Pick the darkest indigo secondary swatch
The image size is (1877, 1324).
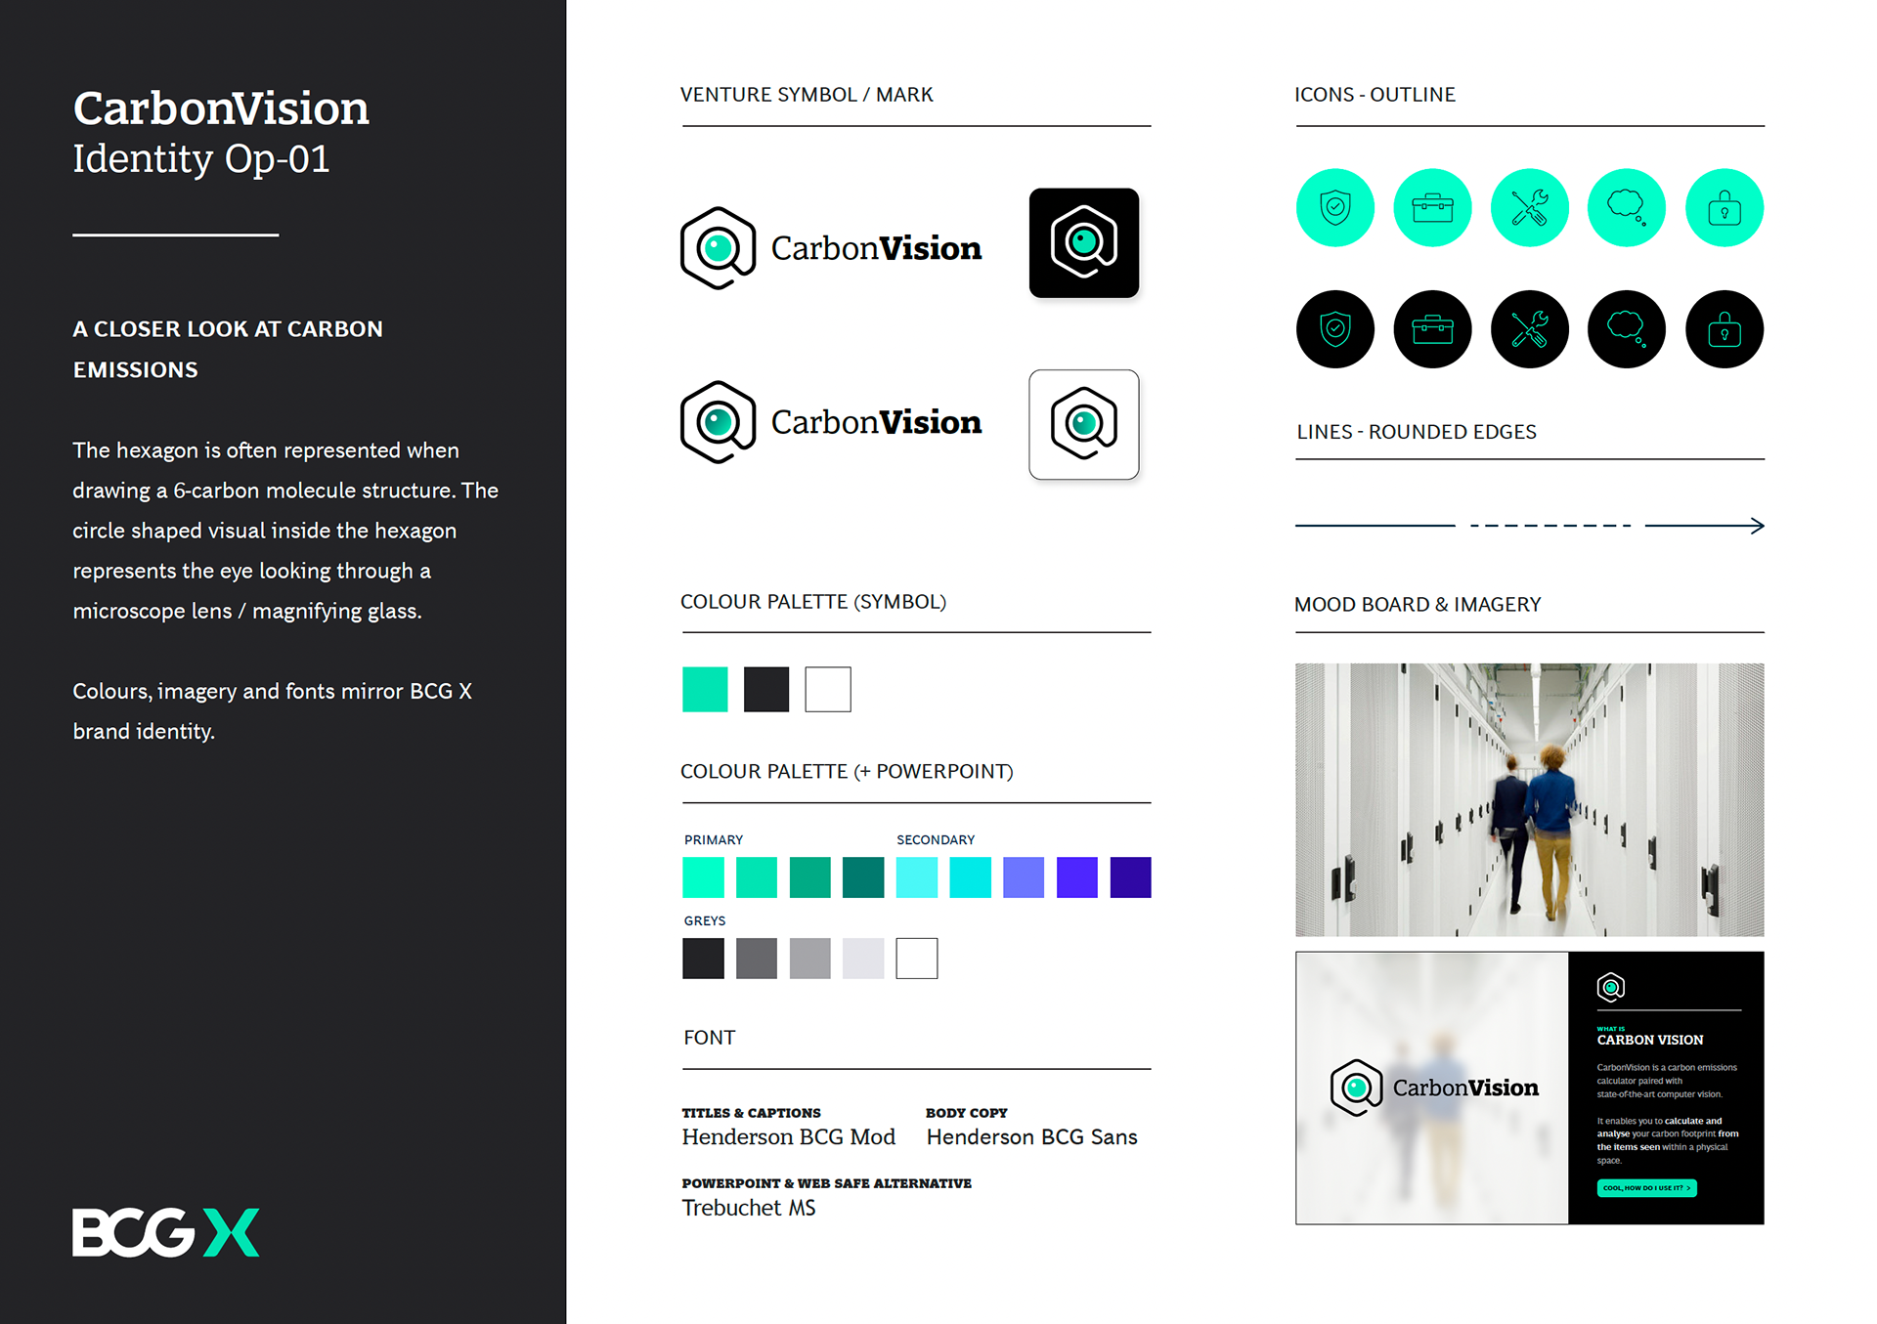point(1131,877)
